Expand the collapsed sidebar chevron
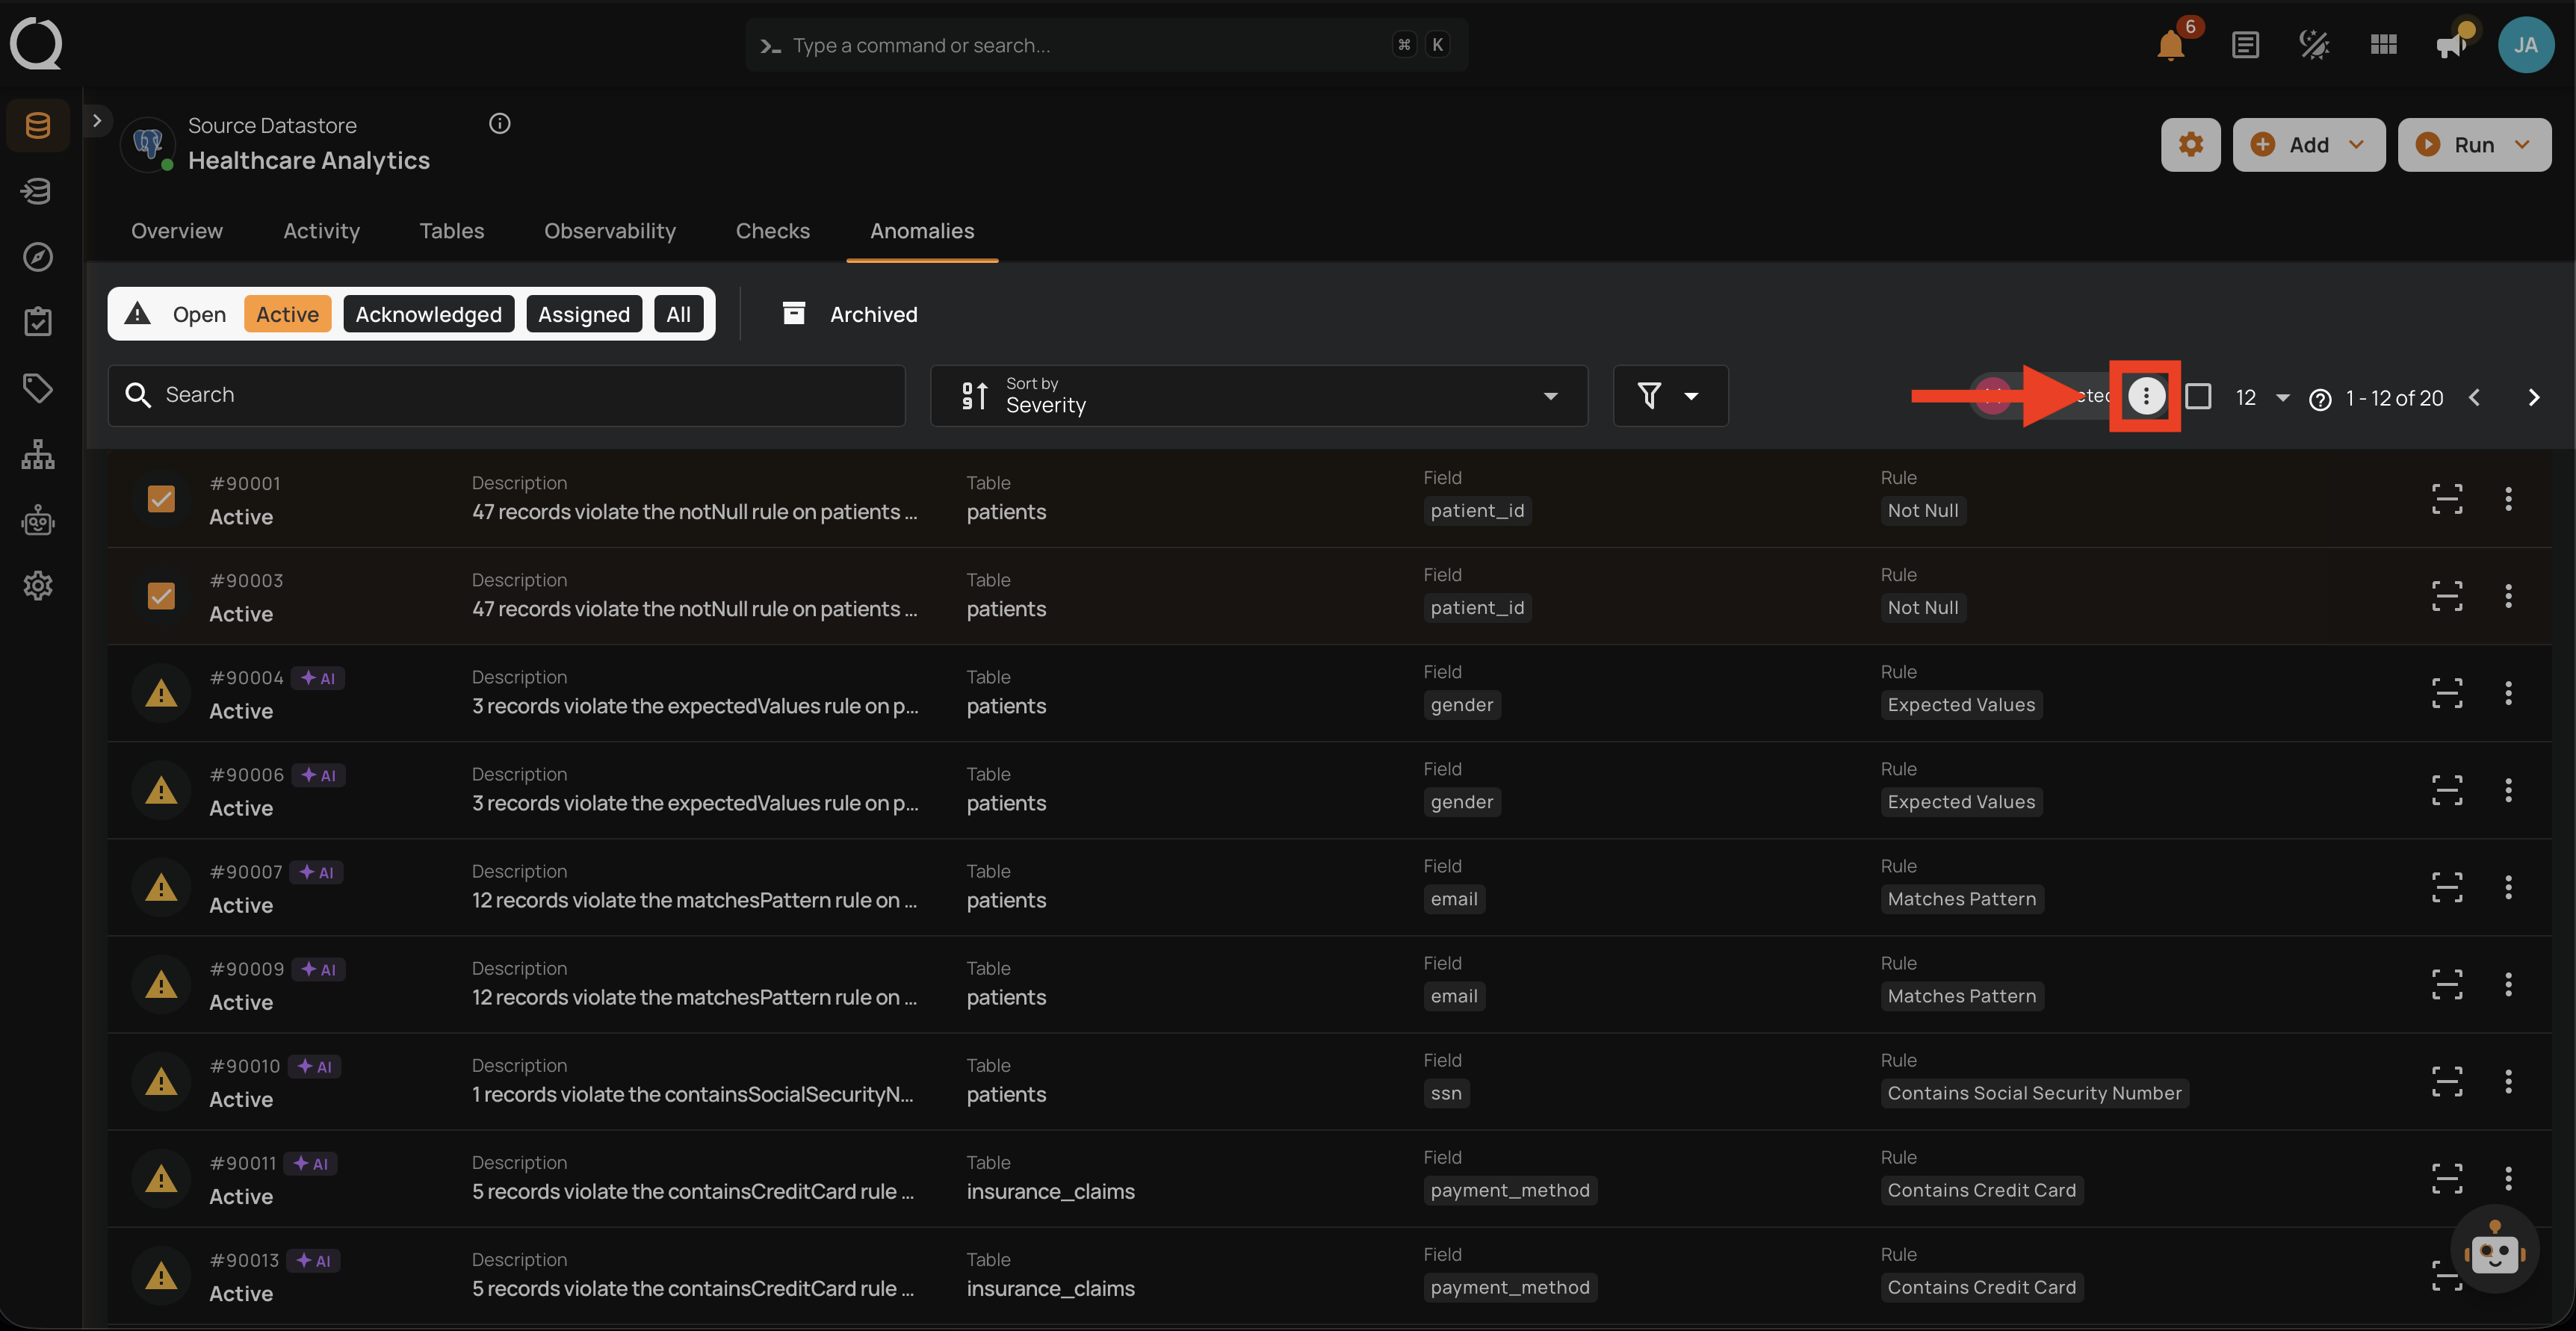The width and height of the screenshot is (2576, 1331). click(97, 120)
